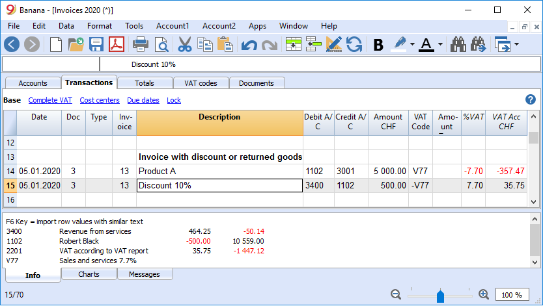Viewport: 543px width, 306px height.
Task: Expand the window switch dropdown arrow
Action: [516, 44]
